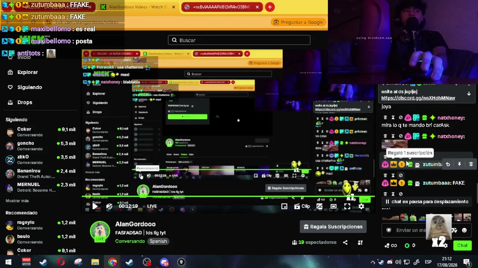Open Google Chrome from the taskbar
Image resolution: width=478 pixels, height=268 pixels.
112,262
